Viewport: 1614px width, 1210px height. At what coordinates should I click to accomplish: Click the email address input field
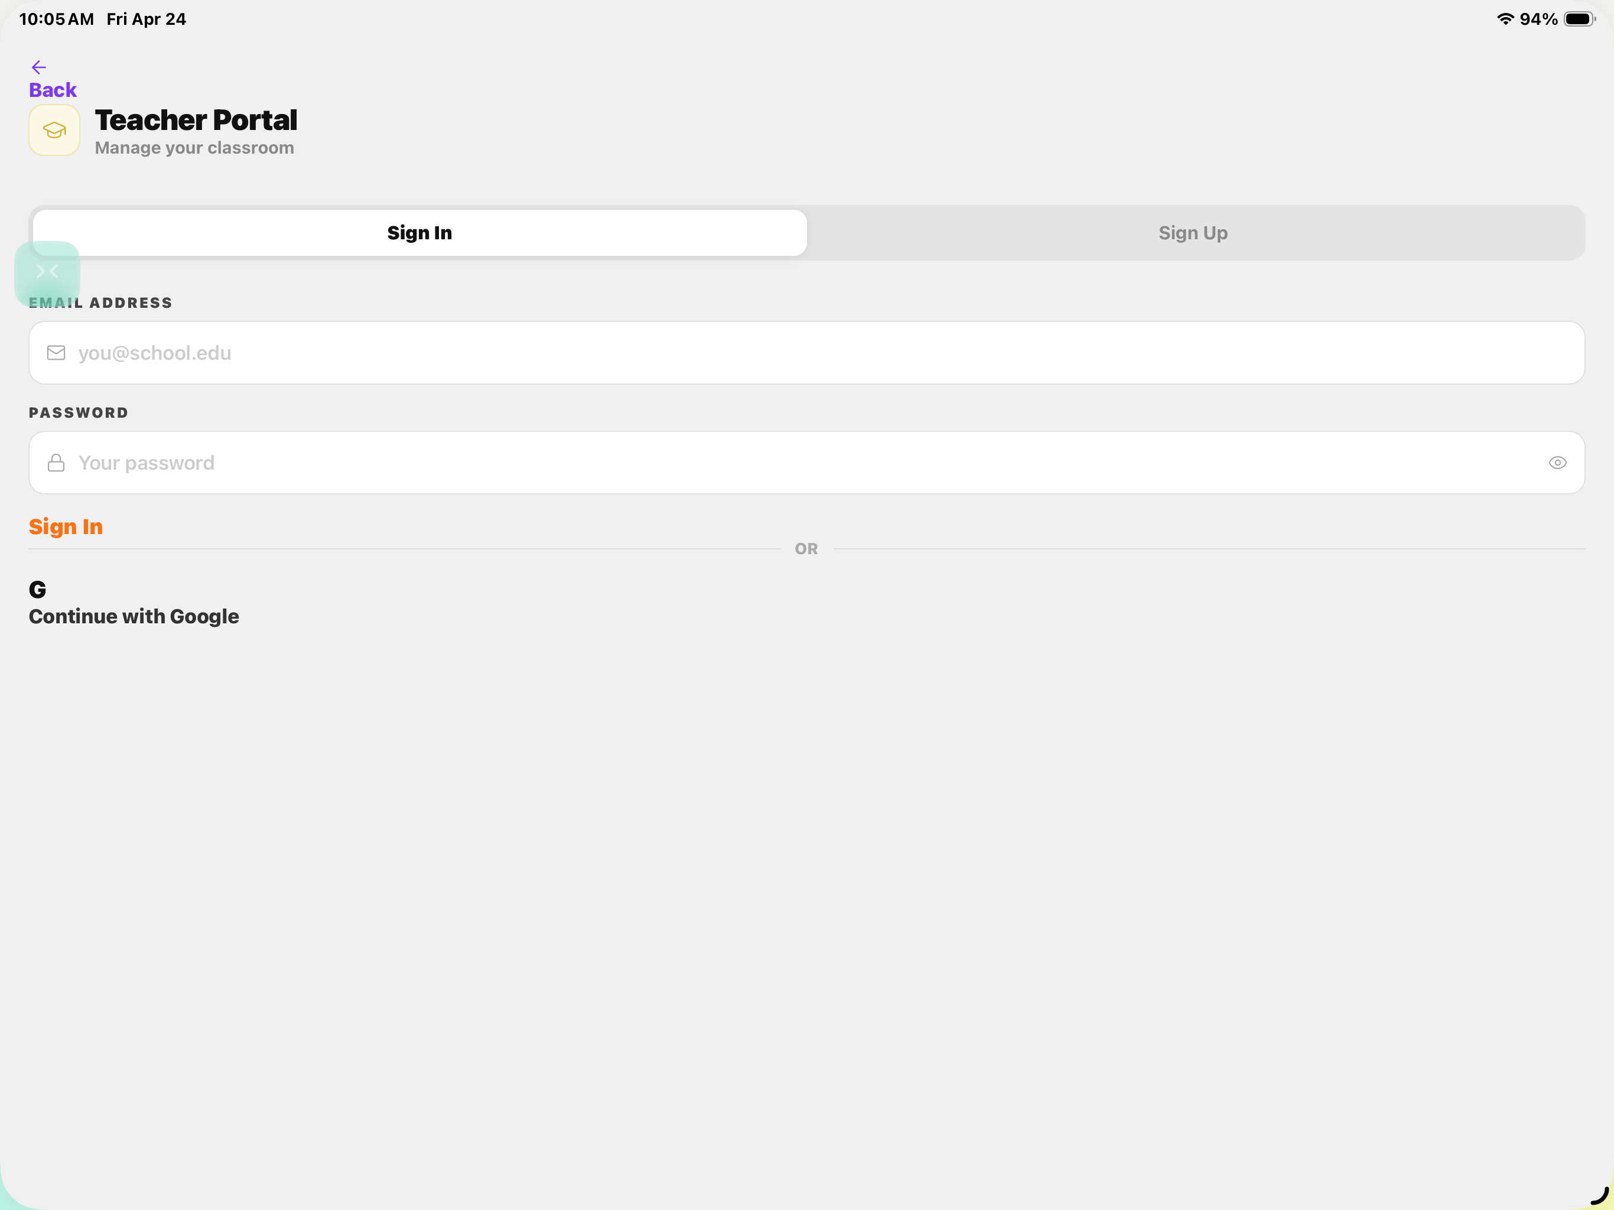coord(806,353)
